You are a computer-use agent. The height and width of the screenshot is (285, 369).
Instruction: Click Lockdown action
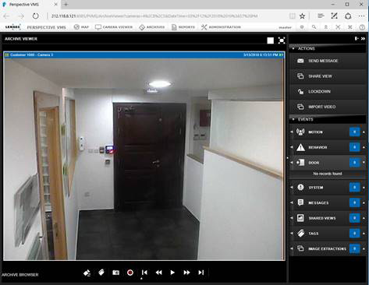click(328, 91)
